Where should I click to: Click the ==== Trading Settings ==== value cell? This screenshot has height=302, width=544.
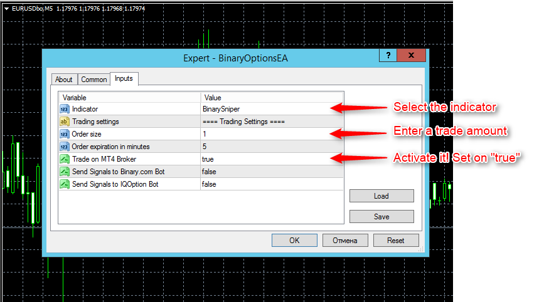point(272,122)
